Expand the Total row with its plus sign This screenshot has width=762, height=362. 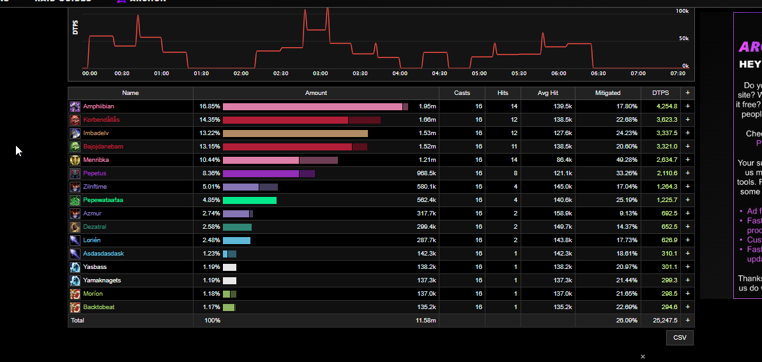pos(687,321)
